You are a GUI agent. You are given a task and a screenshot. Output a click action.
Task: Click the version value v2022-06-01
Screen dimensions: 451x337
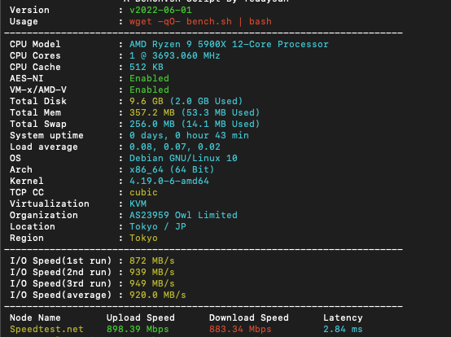pyautogui.click(x=160, y=11)
